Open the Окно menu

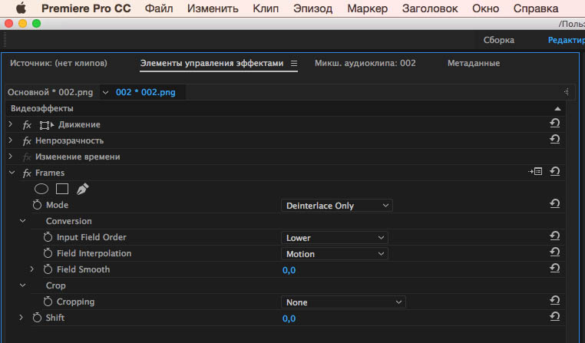pyautogui.click(x=485, y=8)
